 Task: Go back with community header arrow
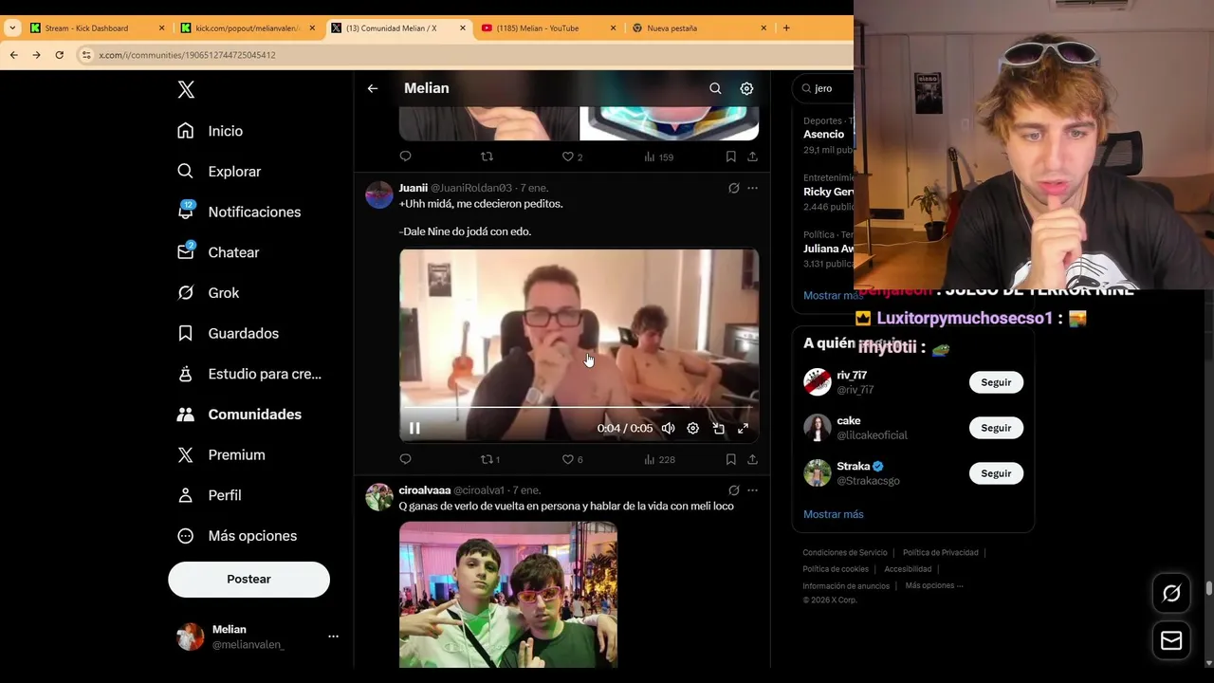pos(373,88)
